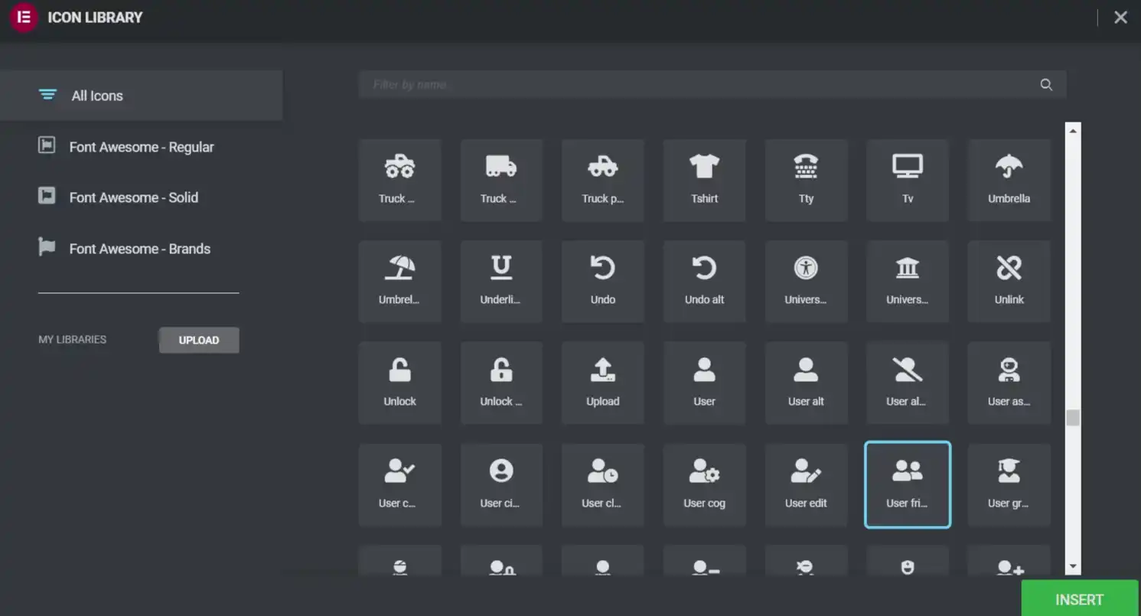Click the icon grid scrollbar thumb

click(1073, 418)
